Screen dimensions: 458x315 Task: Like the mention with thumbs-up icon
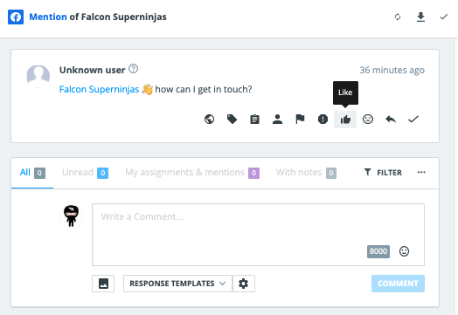(345, 120)
